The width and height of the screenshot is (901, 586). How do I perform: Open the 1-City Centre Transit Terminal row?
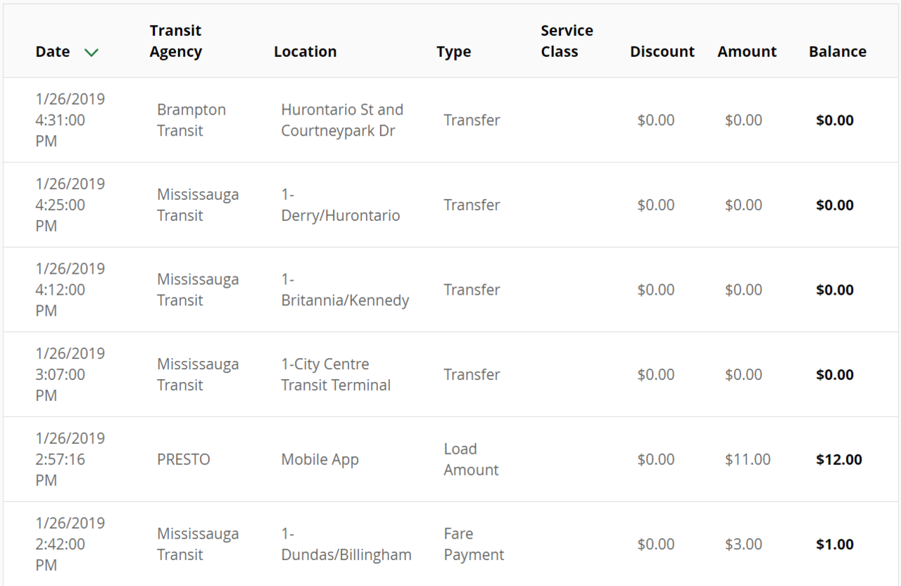tap(336, 375)
